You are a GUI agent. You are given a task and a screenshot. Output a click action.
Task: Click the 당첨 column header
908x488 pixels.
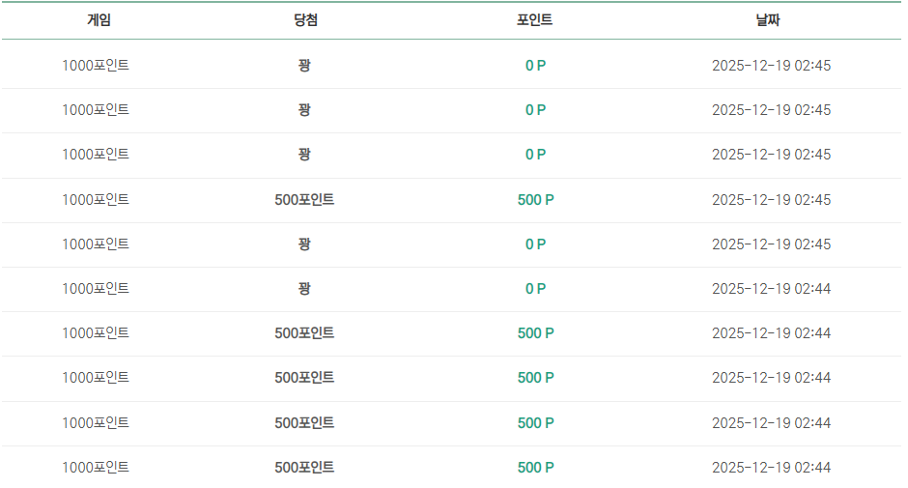pyautogui.click(x=305, y=20)
